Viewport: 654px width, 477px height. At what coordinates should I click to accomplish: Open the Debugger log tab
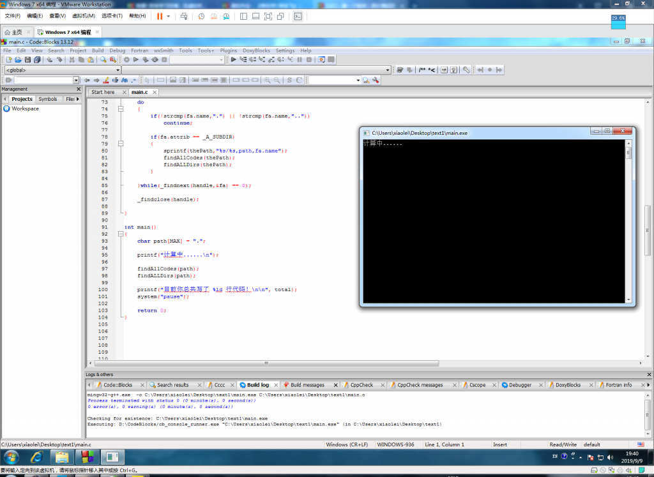pyautogui.click(x=520, y=385)
